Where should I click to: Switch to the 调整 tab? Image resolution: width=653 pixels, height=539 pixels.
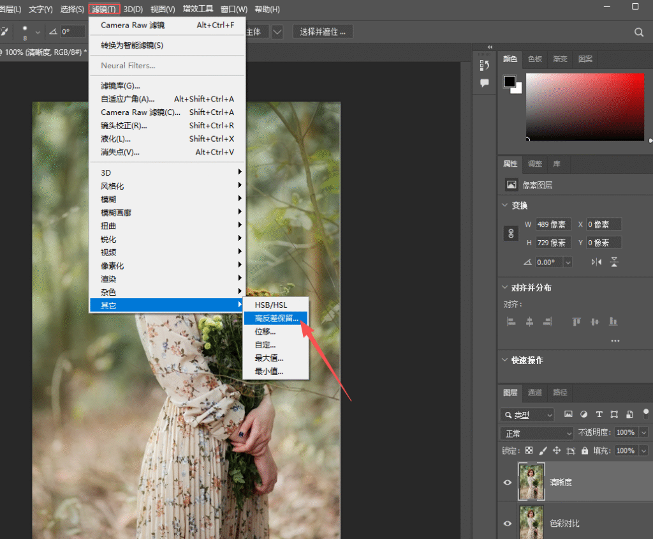pos(535,164)
